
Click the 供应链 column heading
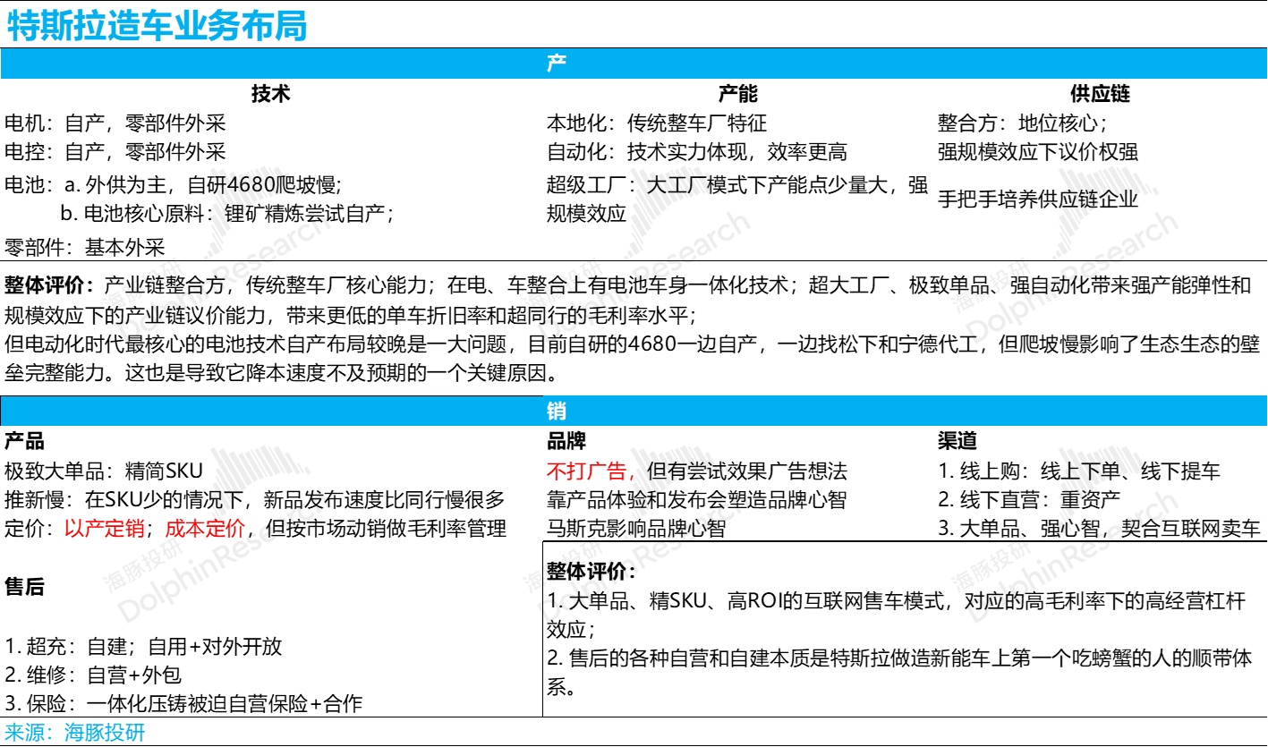point(1100,95)
